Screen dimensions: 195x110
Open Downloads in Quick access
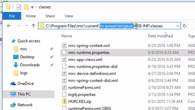30,65
